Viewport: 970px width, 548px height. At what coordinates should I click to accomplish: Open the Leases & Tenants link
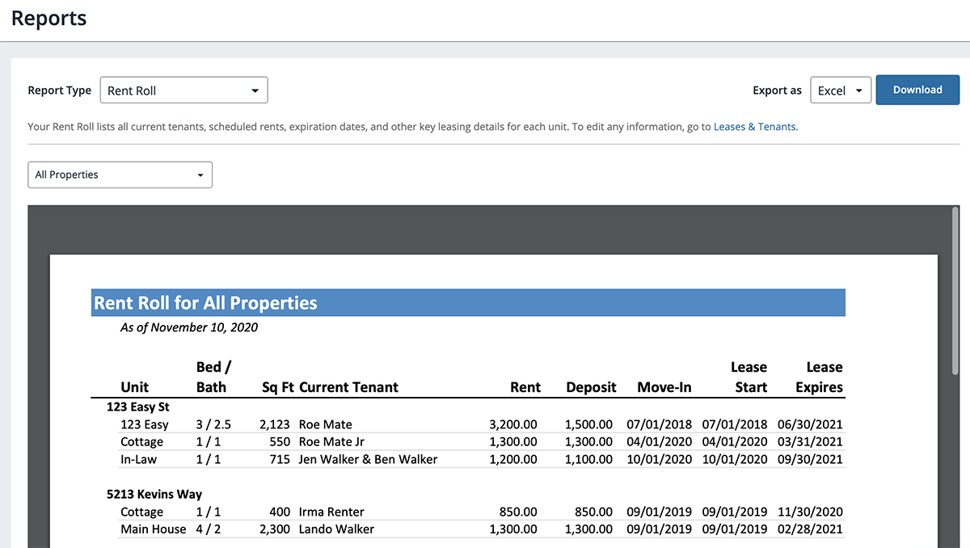click(753, 127)
